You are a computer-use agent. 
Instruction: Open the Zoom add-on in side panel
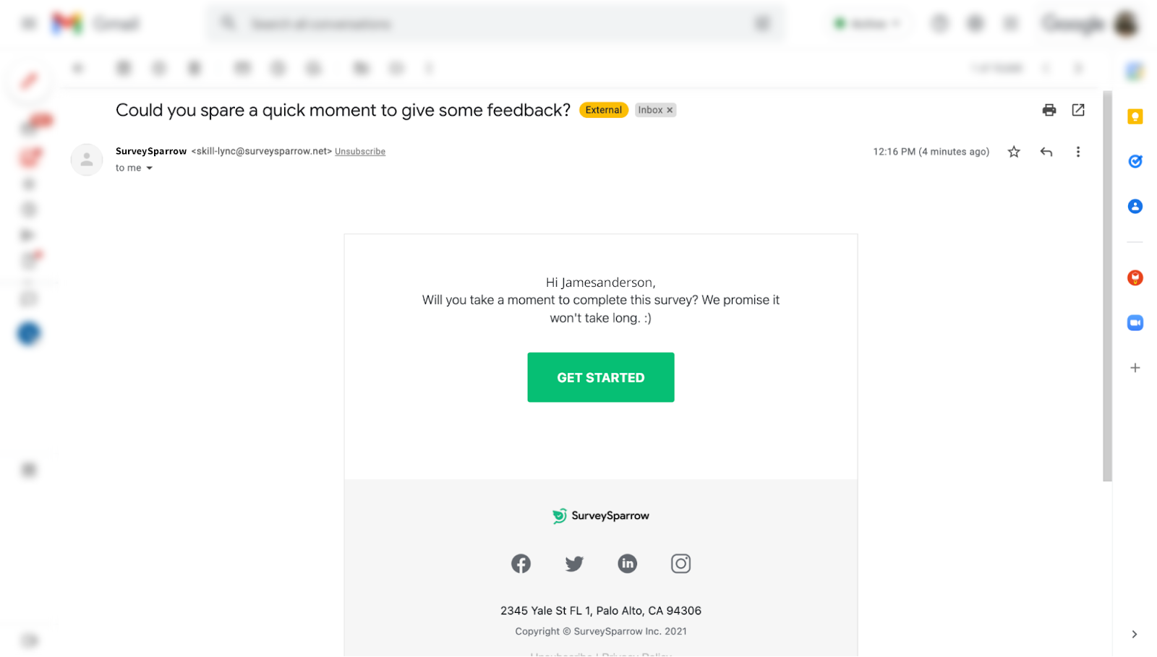[1135, 322]
